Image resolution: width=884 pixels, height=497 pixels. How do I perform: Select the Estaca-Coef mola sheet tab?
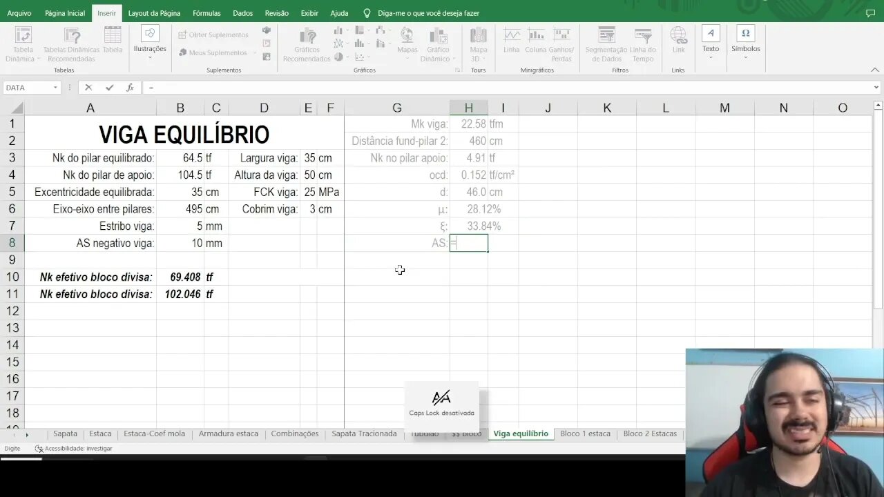pyautogui.click(x=154, y=433)
